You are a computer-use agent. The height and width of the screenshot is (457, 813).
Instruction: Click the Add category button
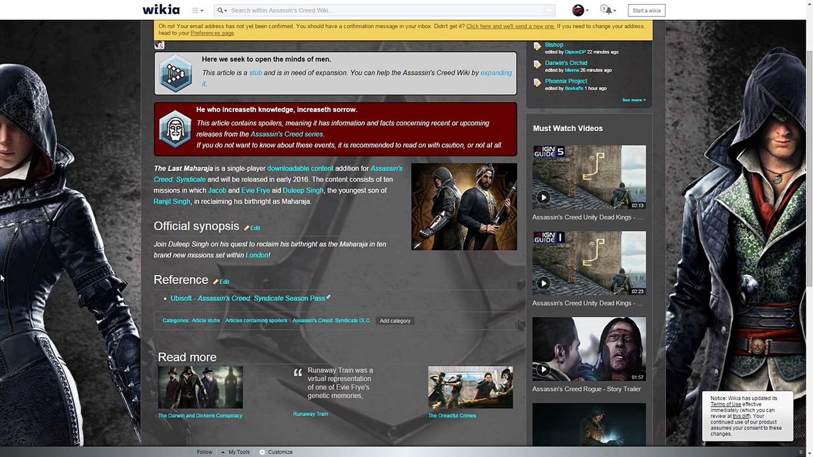tap(395, 321)
